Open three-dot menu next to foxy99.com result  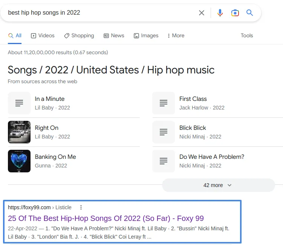[x=81, y=207]
